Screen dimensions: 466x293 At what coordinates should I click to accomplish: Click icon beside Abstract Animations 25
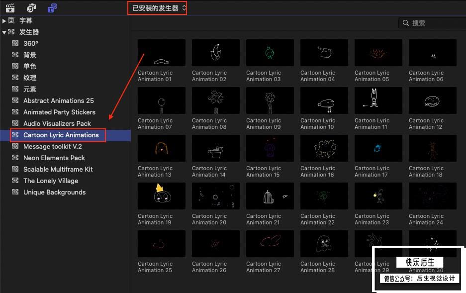[15, 100]
